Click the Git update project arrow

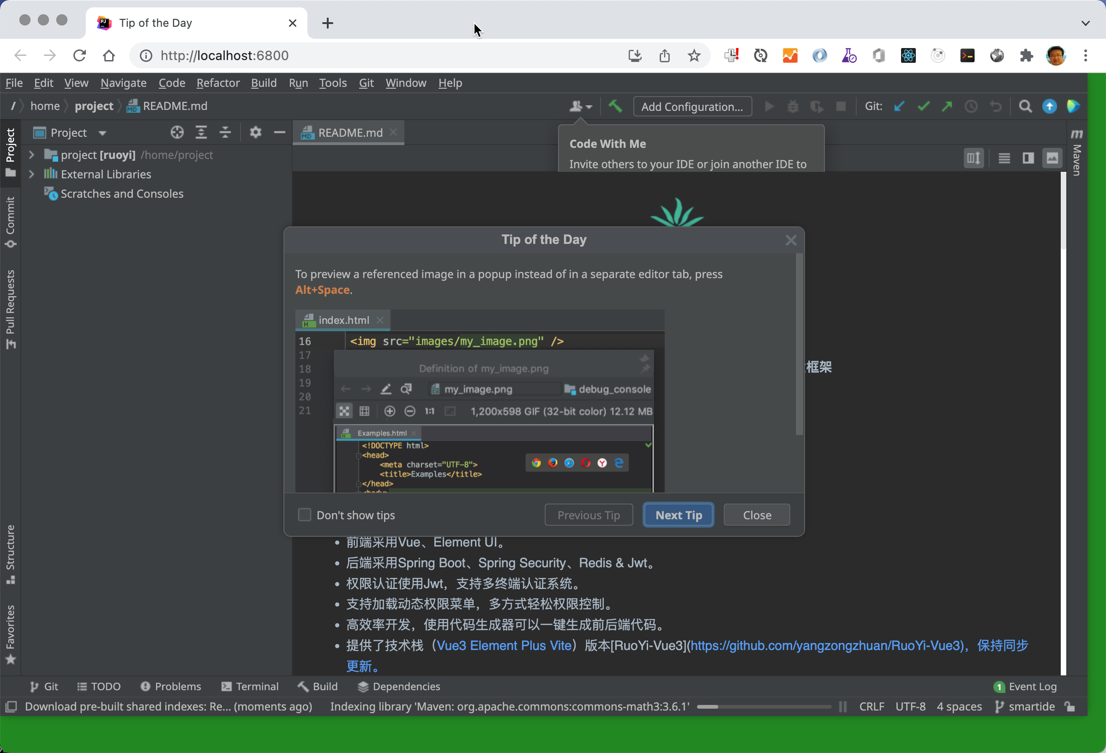[899, 106]
